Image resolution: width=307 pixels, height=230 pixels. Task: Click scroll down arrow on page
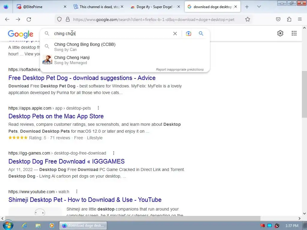[304, 213]
